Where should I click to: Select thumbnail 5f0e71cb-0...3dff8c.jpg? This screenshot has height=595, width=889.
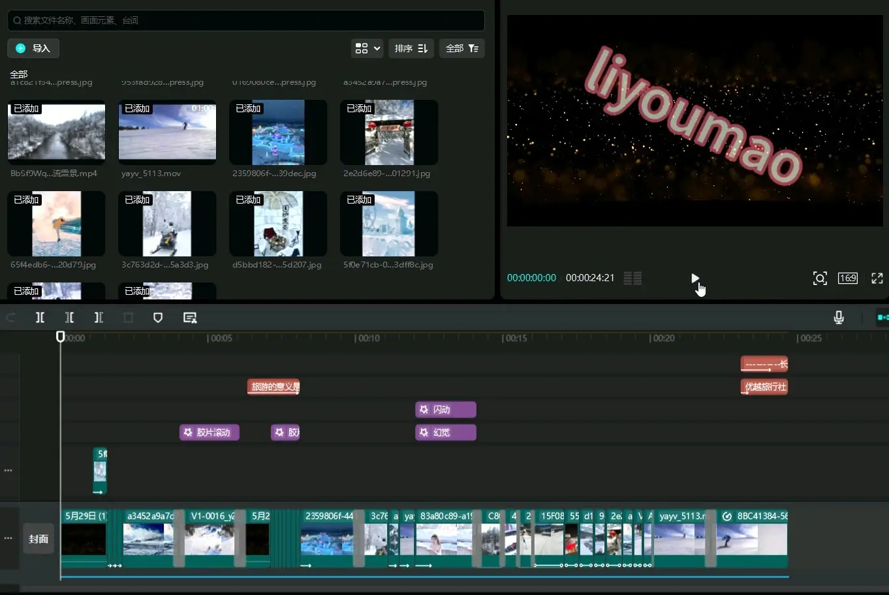pos(389,224)
